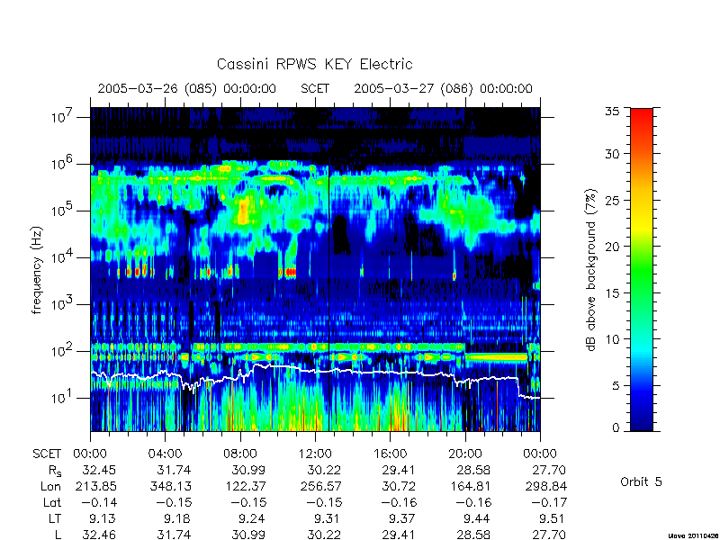Click the 12:00 time tick label
720x540 pixels.
pyautogui.click(x=315, y=454)
